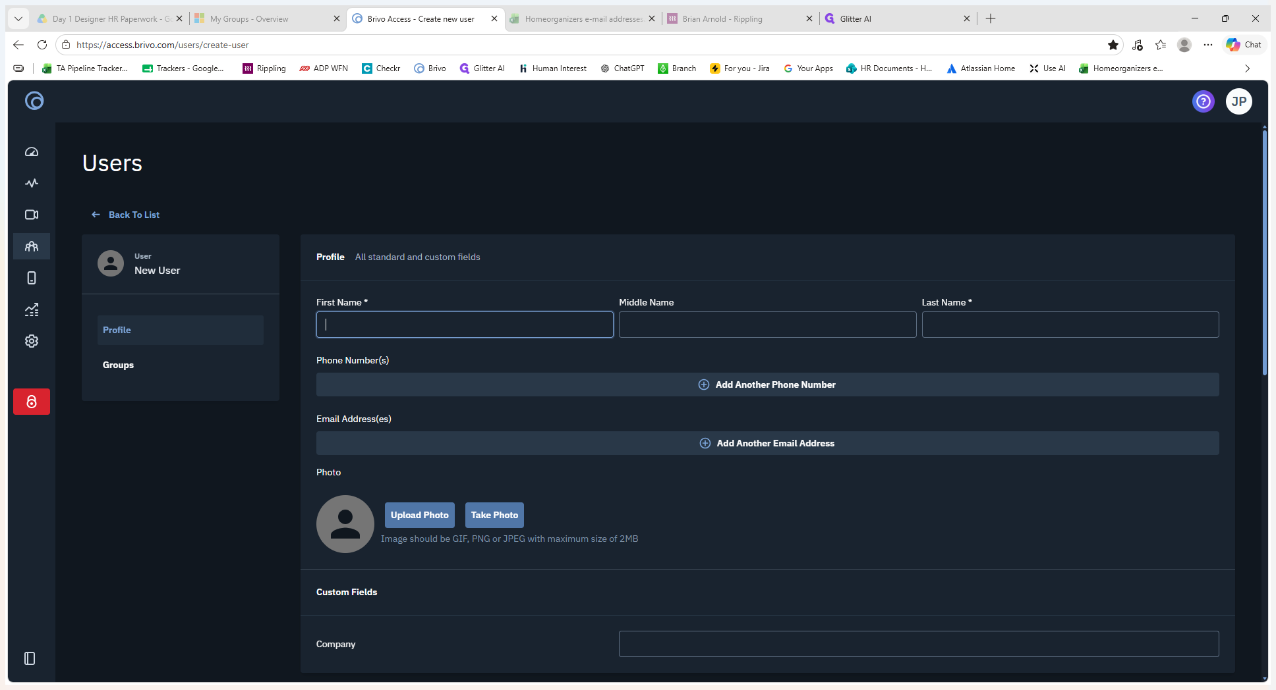Open the reports chart icon in sidebar
Screen dimensions: 1276x690
pos(32,309)
